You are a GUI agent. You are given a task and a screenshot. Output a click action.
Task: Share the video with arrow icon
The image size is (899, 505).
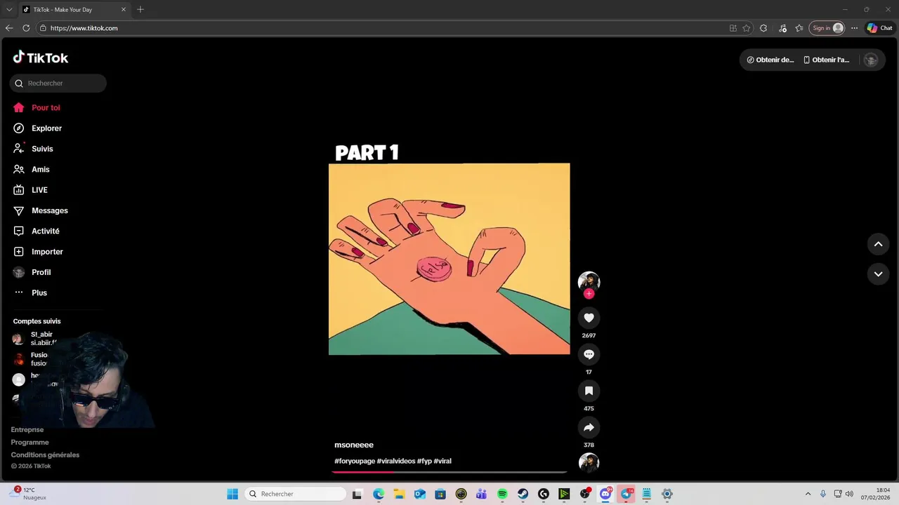[589, 427]
